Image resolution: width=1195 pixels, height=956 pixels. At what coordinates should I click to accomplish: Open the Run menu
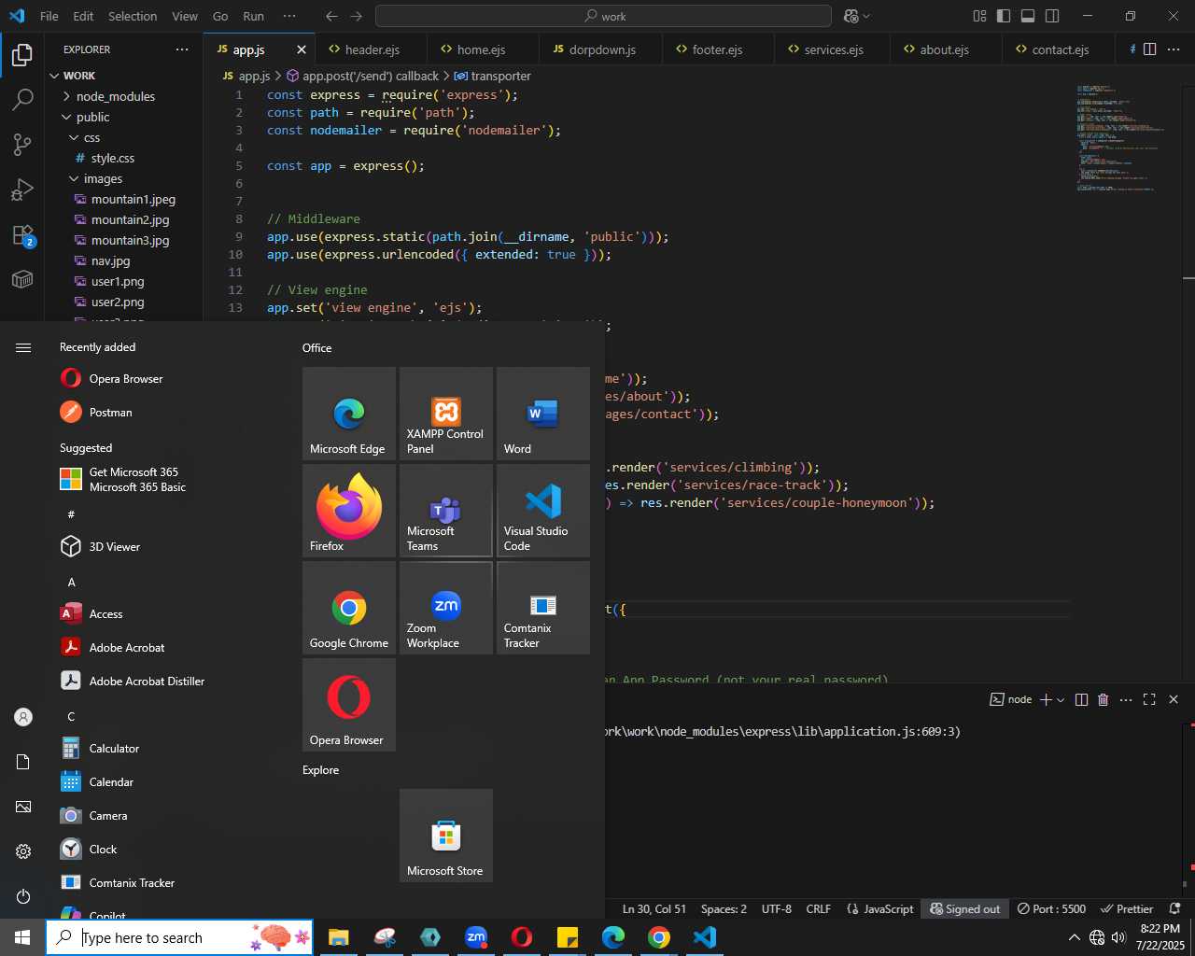pos(253,16)
